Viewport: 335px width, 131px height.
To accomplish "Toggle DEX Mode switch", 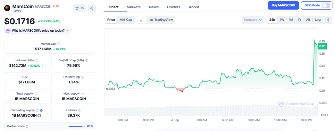I will (326, 5).
